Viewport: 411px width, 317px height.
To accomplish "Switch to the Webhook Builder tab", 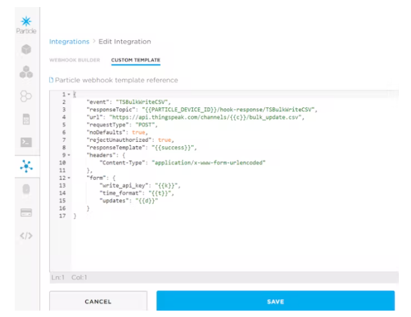I will [75, 60].
